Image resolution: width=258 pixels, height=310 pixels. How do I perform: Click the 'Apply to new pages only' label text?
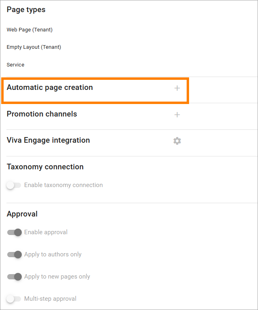click(x=57, y=277)
